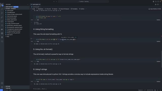
Task: Click the '4. Using String formatting' heading
Action: [x=43, y=29]
